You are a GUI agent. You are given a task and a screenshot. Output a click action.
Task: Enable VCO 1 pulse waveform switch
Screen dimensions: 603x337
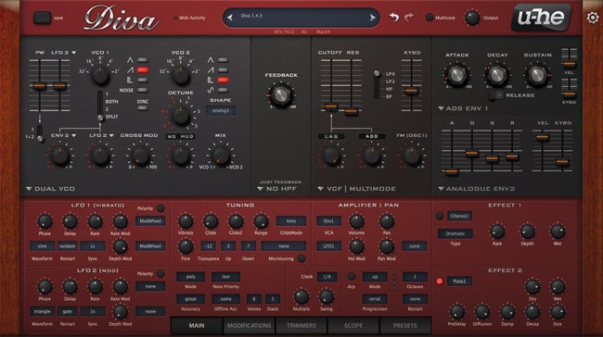click(142, 80)
